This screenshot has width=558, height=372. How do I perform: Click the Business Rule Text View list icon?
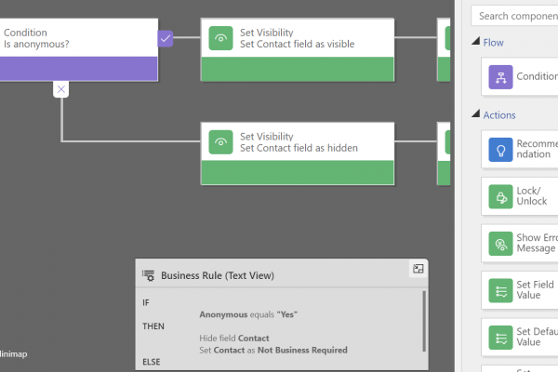[148, 275]
